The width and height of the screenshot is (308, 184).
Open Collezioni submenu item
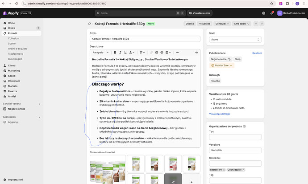coord(13,38)
